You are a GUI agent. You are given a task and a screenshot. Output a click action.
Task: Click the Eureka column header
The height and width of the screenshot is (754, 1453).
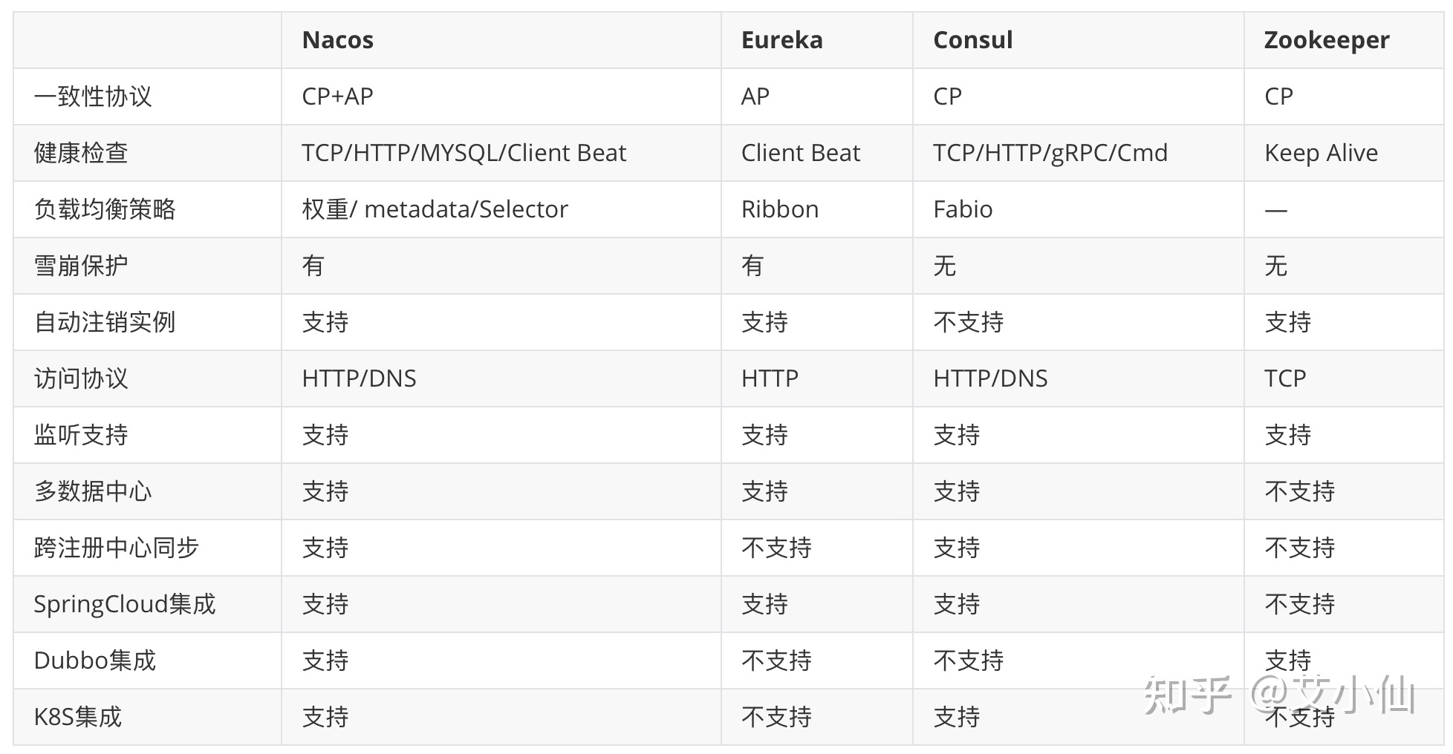click(x=781, y=40)
